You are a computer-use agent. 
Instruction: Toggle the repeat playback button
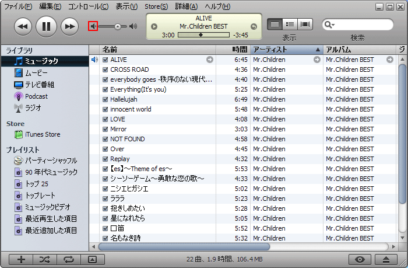[69, 259]
